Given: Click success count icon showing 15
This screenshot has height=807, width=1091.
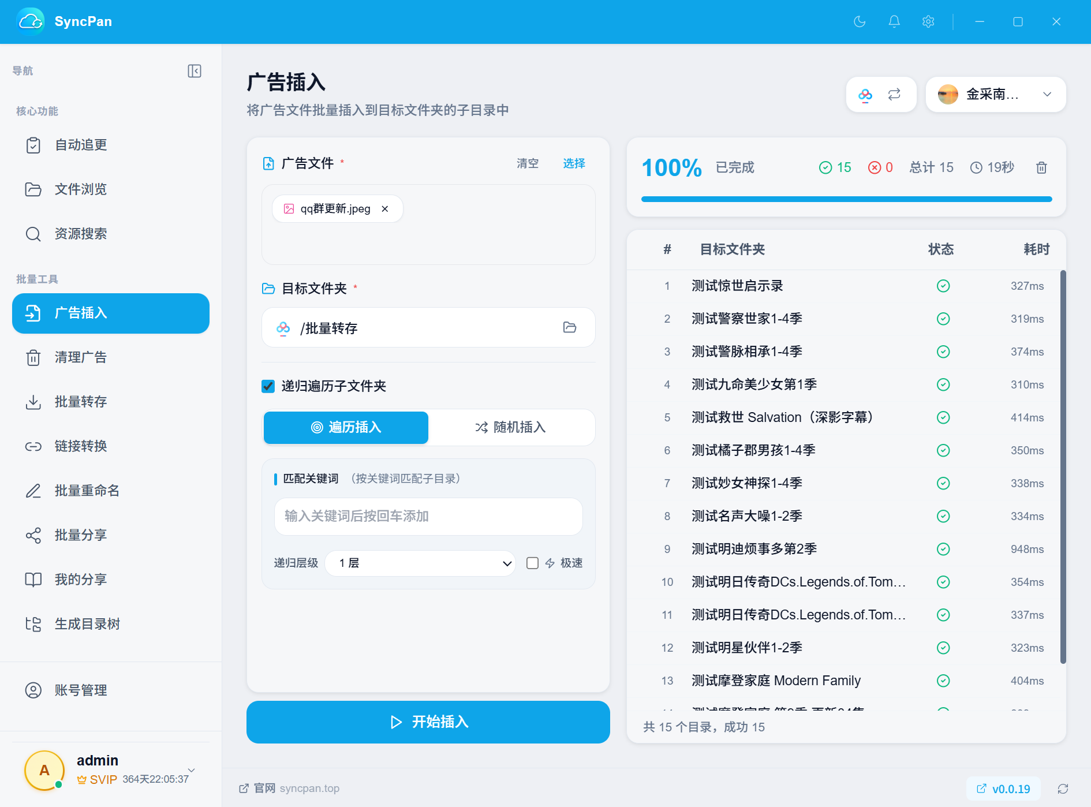Looking at the screenshot, I should 825,167.
